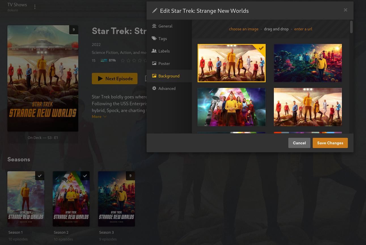Click the TV Shows library title
366x245 pixels.
point(17,5)
